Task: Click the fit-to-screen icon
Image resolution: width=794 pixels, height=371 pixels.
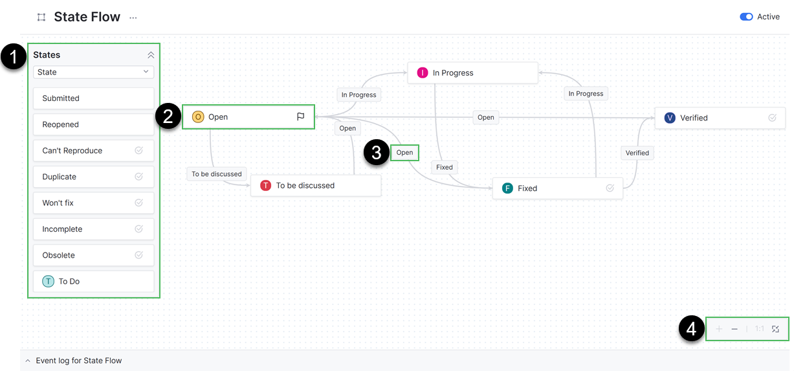Action: (x=775, y=329)
